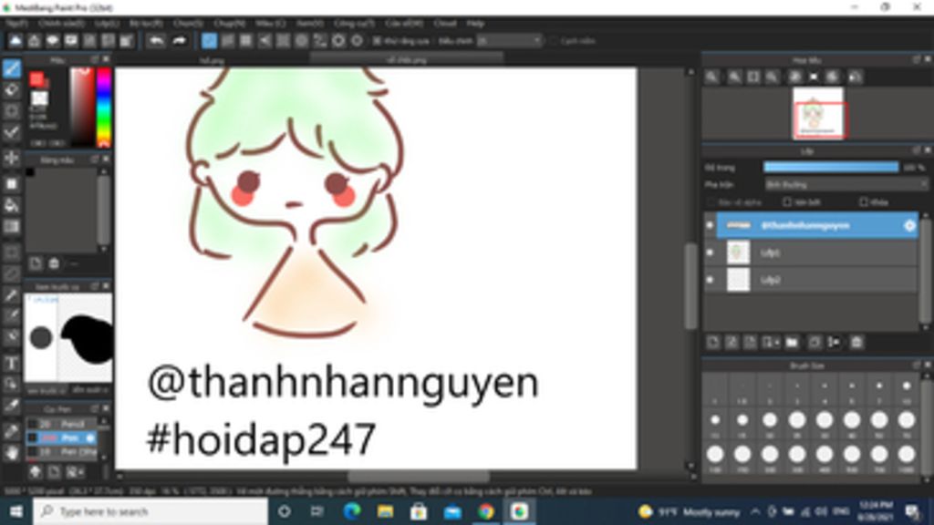
Task: Toggle visibility of the Lớp2 layer
Action: [x=711, y=280]
